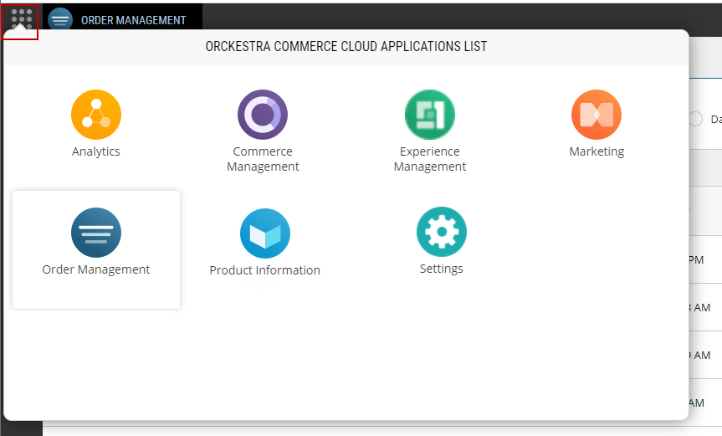Launch Commerce Management app
This screenshot has width=722, height=436.
coord(263,131)
